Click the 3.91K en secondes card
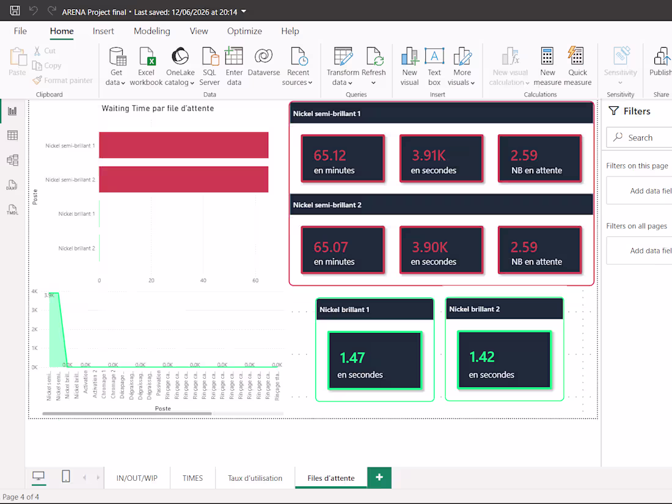The height and width of the screenshot is (504, 672). (x=442, y=159)
